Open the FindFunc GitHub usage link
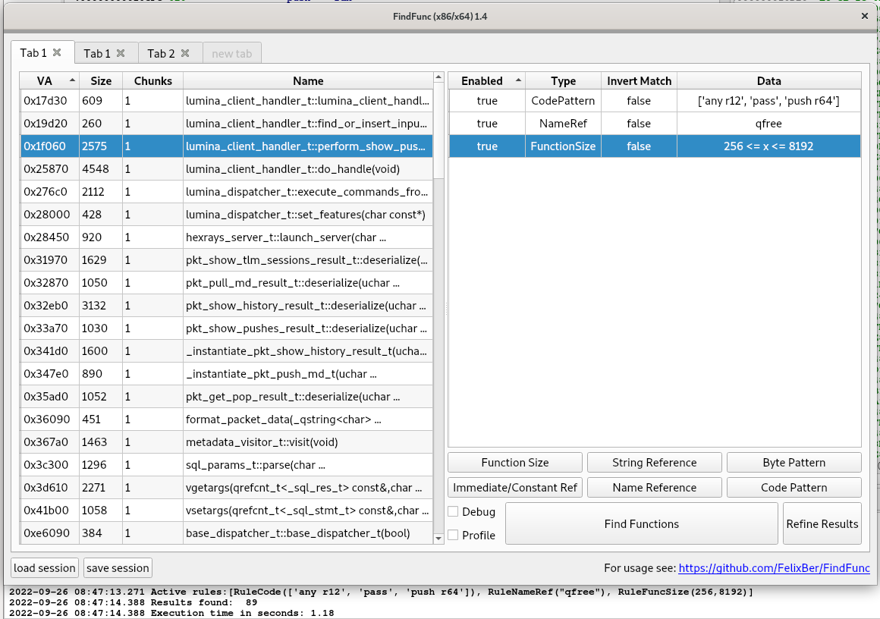 pyautogui.click(x=774, y=568)
